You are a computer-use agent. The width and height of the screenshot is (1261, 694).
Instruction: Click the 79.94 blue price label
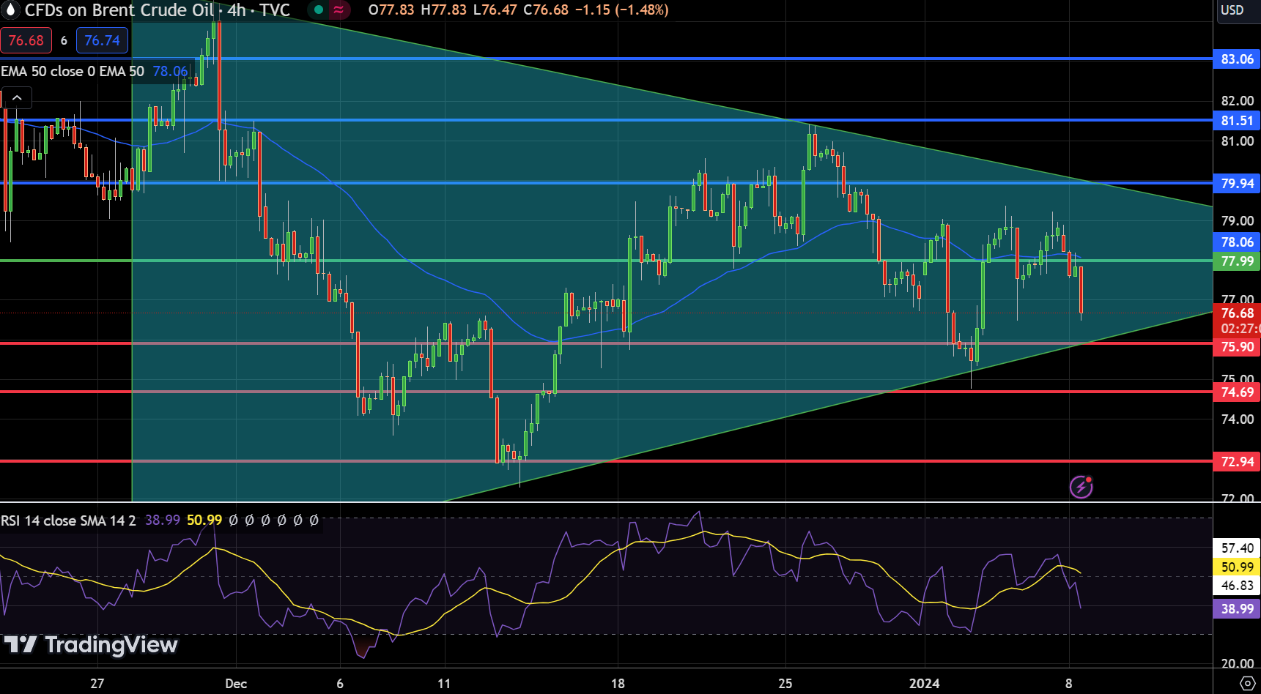(1237, 184)
